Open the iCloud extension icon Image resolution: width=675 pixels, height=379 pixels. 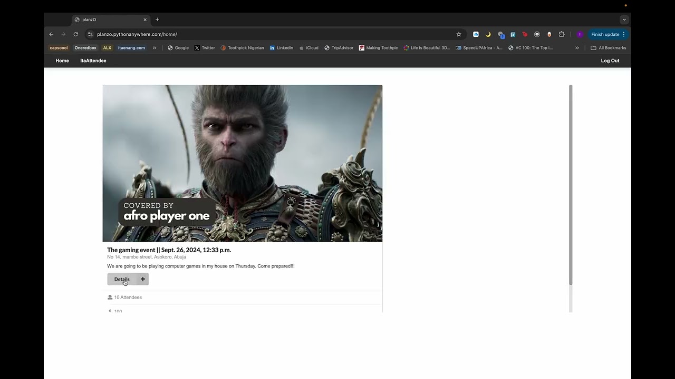(x=476, y=34)
